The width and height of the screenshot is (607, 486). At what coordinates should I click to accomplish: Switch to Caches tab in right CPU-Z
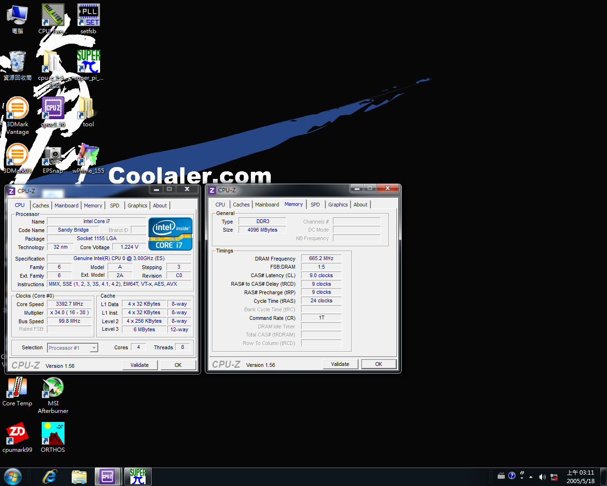241,205
